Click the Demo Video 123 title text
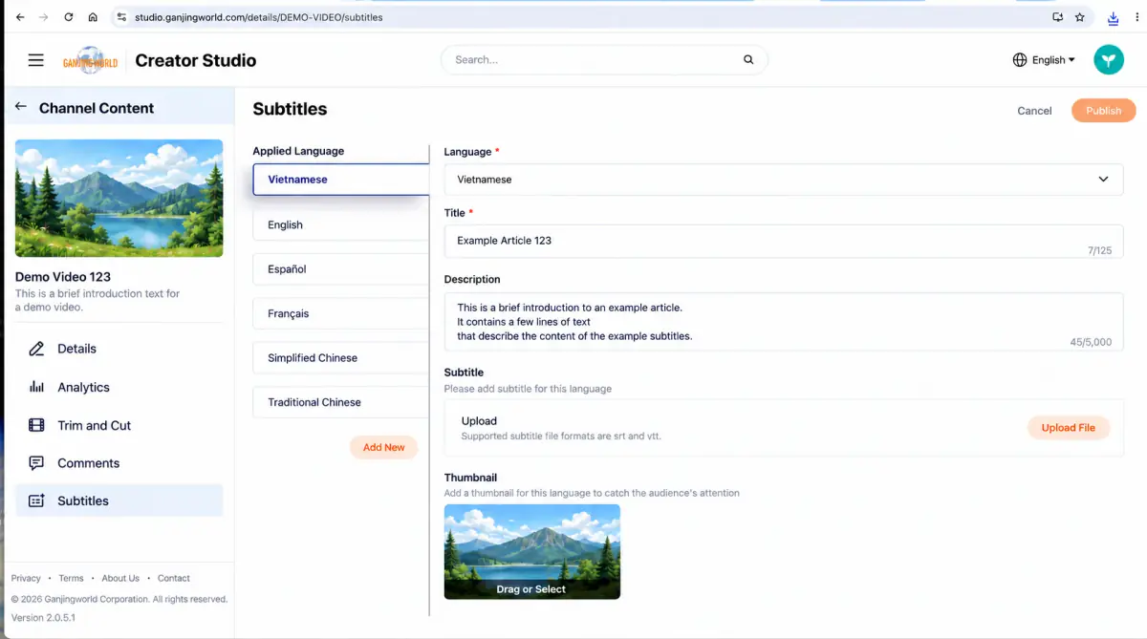Screen dimensions: 1147x639 pyautogui.click(x=63, y=277)
